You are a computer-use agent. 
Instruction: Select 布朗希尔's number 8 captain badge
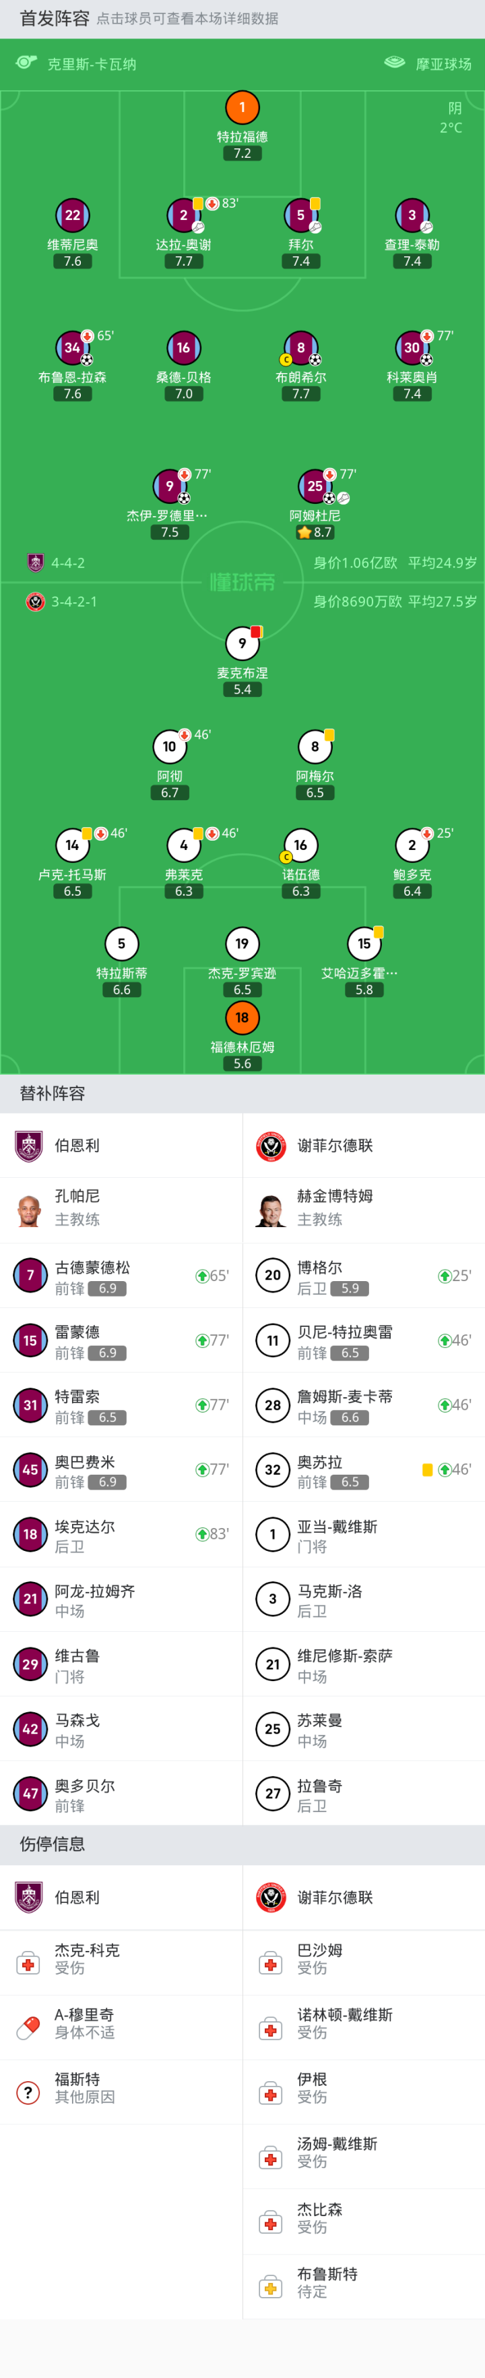pos(300,348)
